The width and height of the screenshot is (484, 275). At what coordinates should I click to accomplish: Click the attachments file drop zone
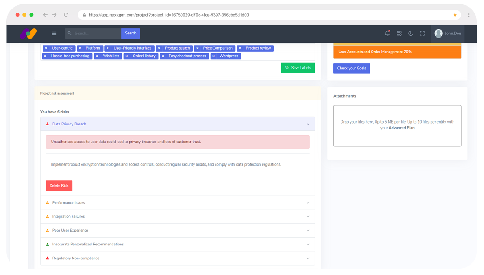coord(397,125)
